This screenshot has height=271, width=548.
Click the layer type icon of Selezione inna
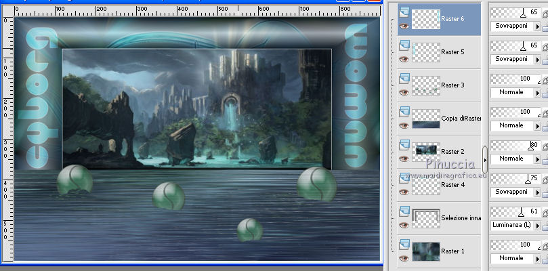(404, 211)
